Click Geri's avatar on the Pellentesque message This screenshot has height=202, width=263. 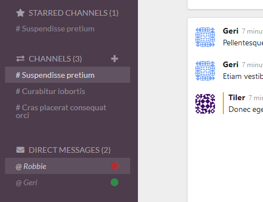(x=205, y=37)
